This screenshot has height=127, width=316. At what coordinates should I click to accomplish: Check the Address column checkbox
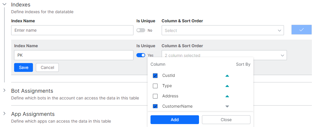(155, 96)
